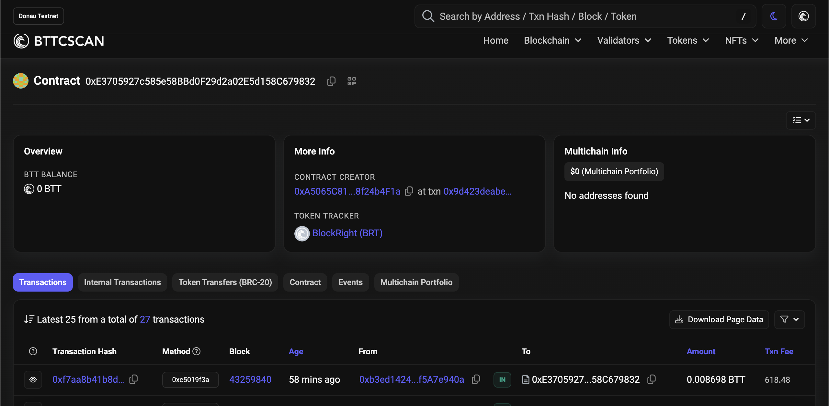
Task: Open the transactions filter dropdown
Action: click(x=789, y=319)
